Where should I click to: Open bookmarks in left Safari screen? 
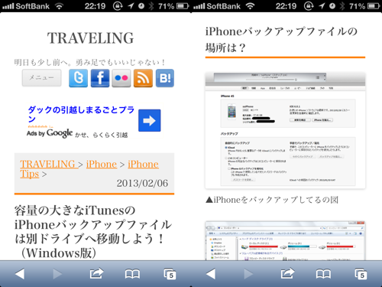click(132, 274)
